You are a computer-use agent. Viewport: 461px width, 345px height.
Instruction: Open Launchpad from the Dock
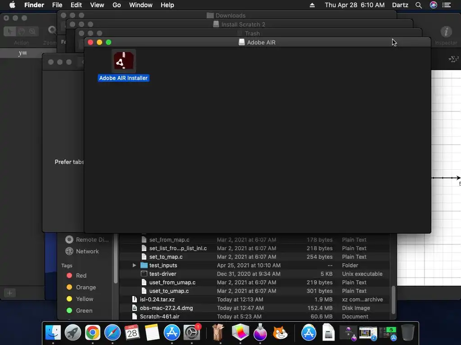click(72, 333)
